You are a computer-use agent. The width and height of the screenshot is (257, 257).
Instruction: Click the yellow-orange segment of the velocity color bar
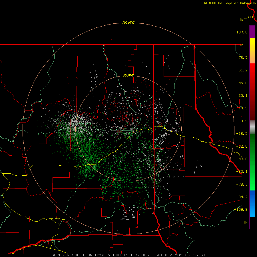252,51
